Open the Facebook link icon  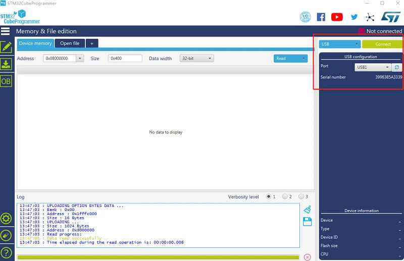pos(321,17)
